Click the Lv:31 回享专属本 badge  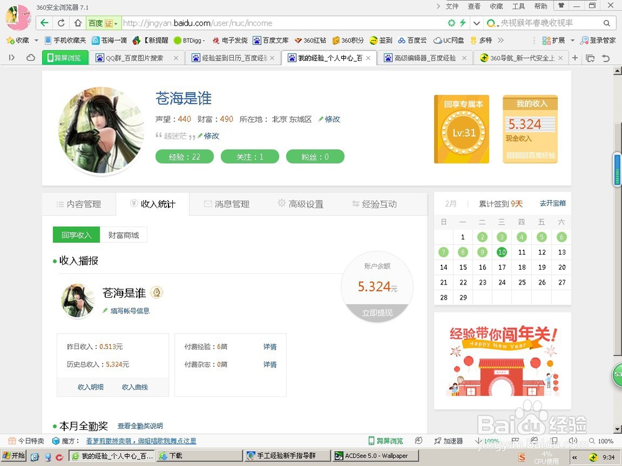462,129
